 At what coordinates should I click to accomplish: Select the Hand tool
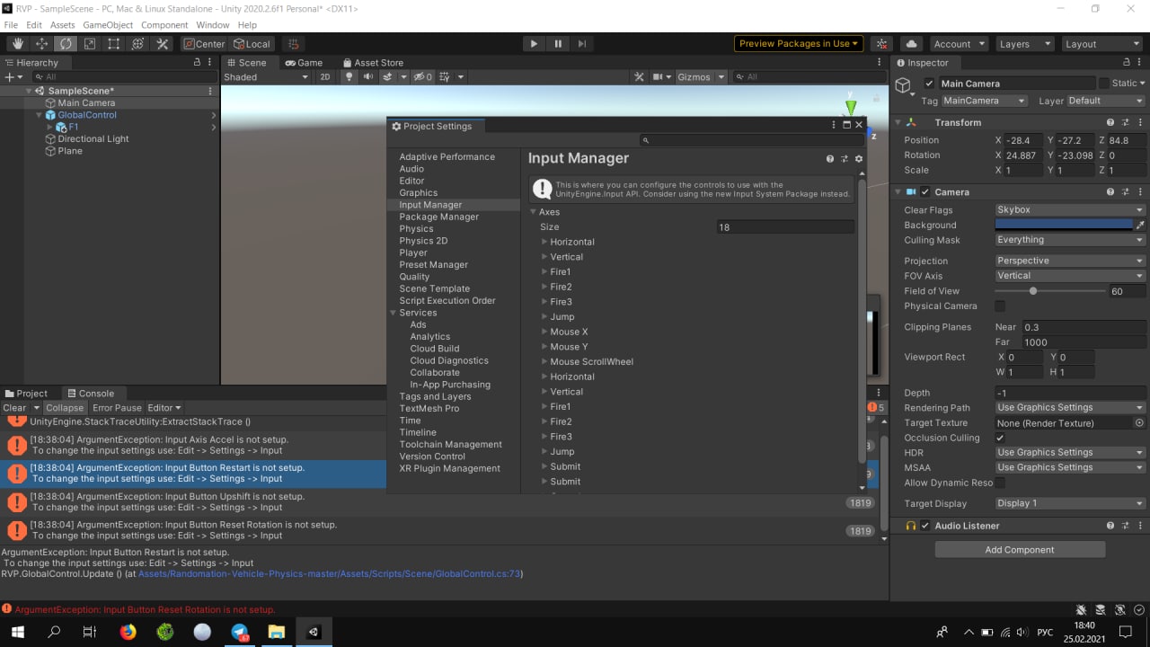click(x=17, y=43)
